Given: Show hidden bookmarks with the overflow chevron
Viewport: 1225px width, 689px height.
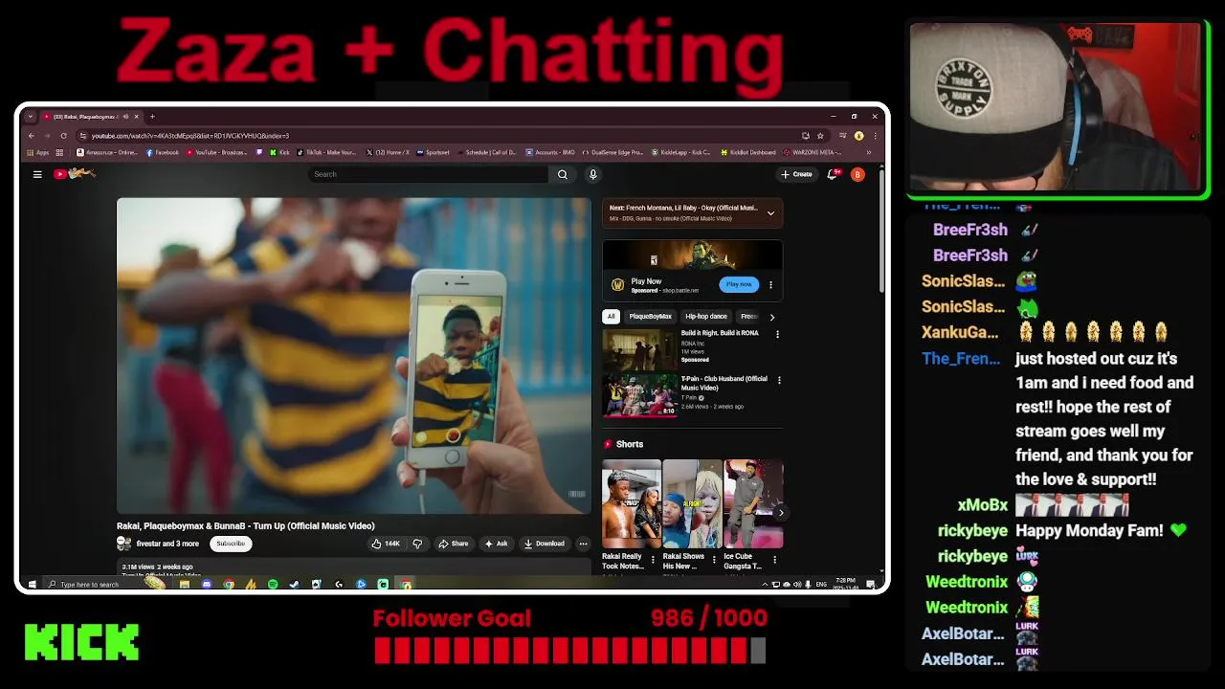Looking at the screenshot, I should [868, 152].
